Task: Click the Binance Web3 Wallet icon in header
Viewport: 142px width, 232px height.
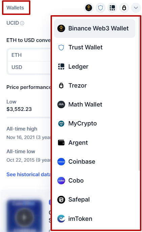Action: tap(89, 7)
